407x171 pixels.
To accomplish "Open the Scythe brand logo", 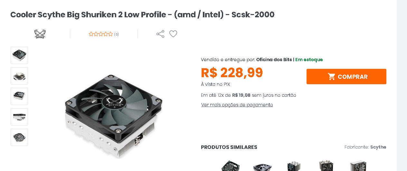I will tap(40, 34).
